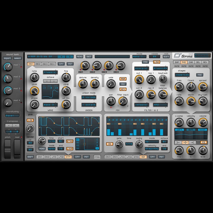Toggle the LOOP button in the stepper
This screenshot has width=213, height=213.
pyautogui.click(x=70, y=149)
